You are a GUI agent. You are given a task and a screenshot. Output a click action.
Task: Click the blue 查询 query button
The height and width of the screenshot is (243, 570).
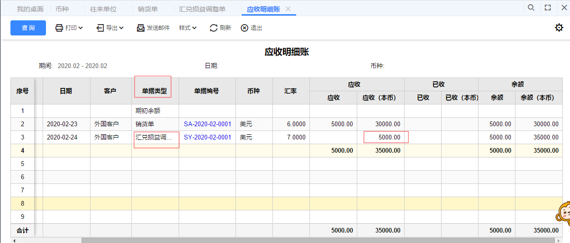point(28,28)
